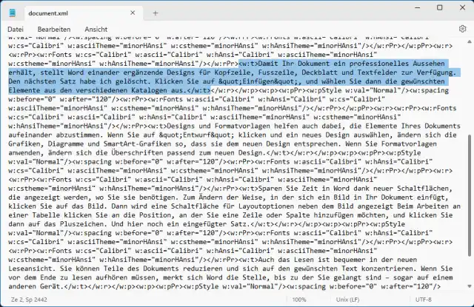Open the Bearbeiten menu

pos(54,30)
